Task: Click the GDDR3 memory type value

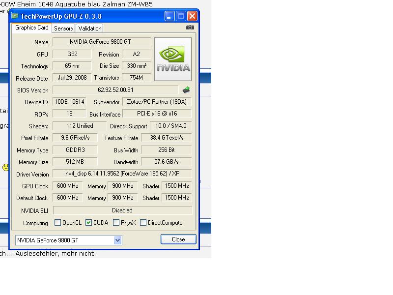Action: click(75, 150)
